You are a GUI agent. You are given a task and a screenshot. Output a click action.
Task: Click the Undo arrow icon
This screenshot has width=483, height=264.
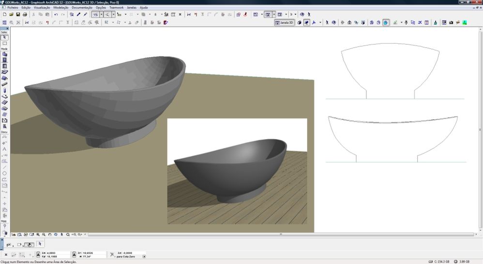(56, 15)
